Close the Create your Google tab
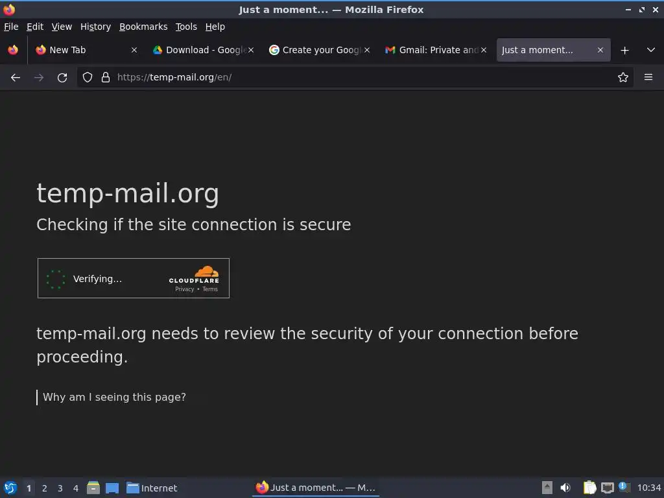The image size is (664, 498). click(x=367, y=50)
